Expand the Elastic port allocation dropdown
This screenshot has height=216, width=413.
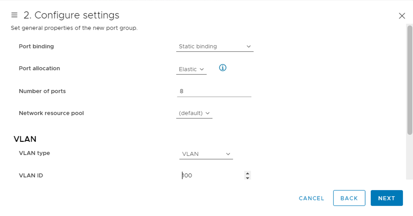point(191,69)
